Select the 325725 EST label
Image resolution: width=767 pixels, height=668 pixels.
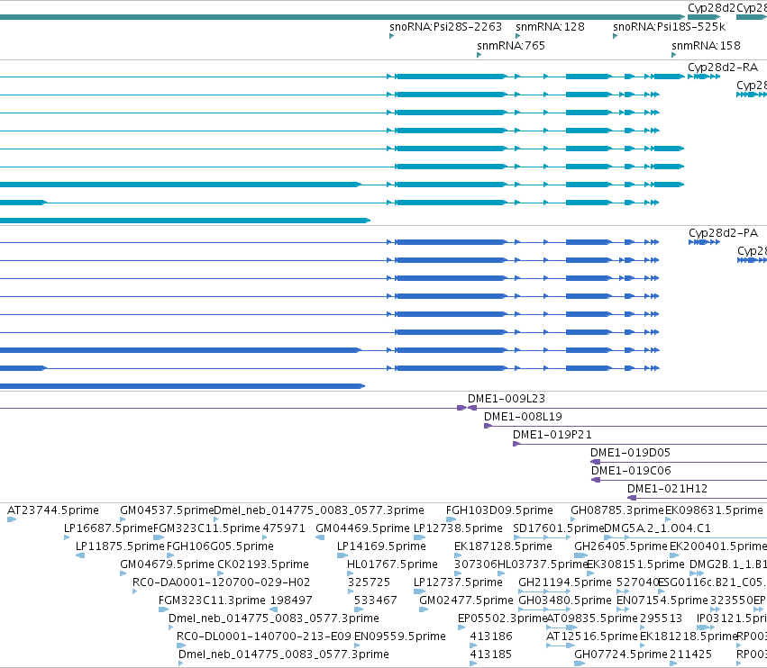coord(369,582)
